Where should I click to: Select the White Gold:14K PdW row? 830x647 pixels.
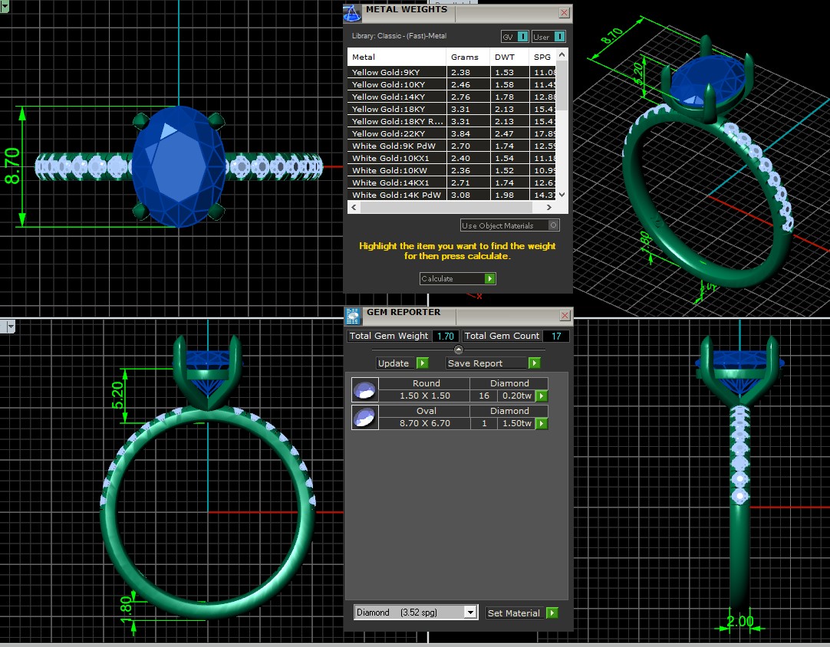(x=397, y=195)
